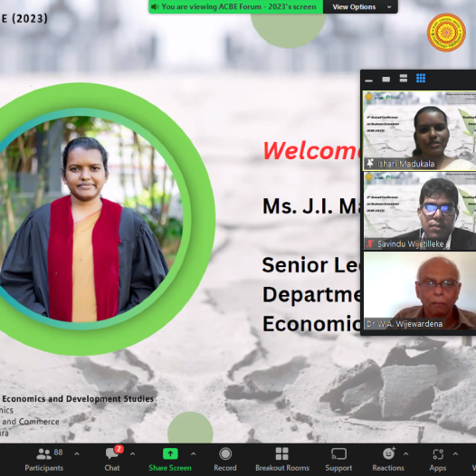The image size is (476, 476).
Task: Switch video panel to grid view
Action: point(421,79)
